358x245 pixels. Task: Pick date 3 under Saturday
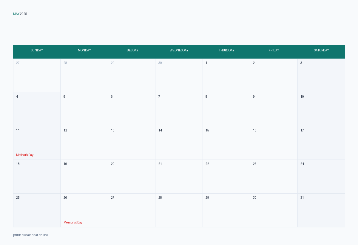coord(301,63)
